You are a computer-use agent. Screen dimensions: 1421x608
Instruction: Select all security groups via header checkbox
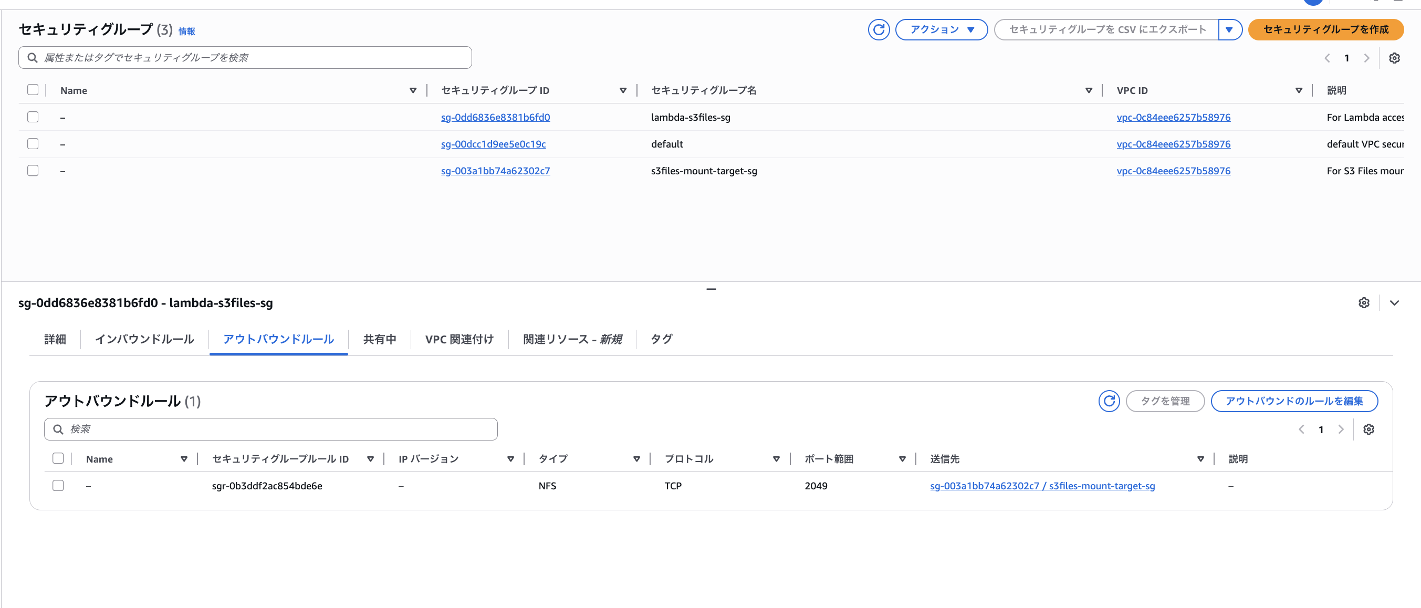pyautogui.click(x=33, y=89)
